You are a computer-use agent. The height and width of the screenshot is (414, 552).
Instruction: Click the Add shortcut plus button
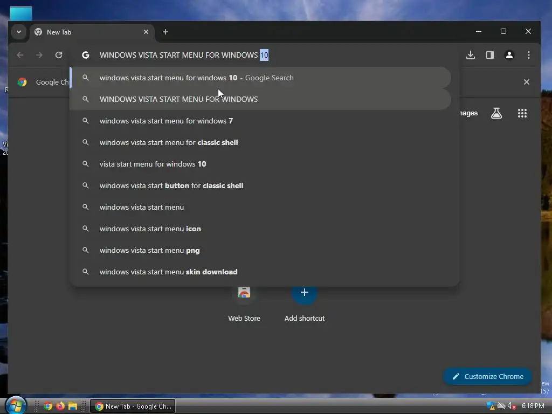(x=305, y=292)
